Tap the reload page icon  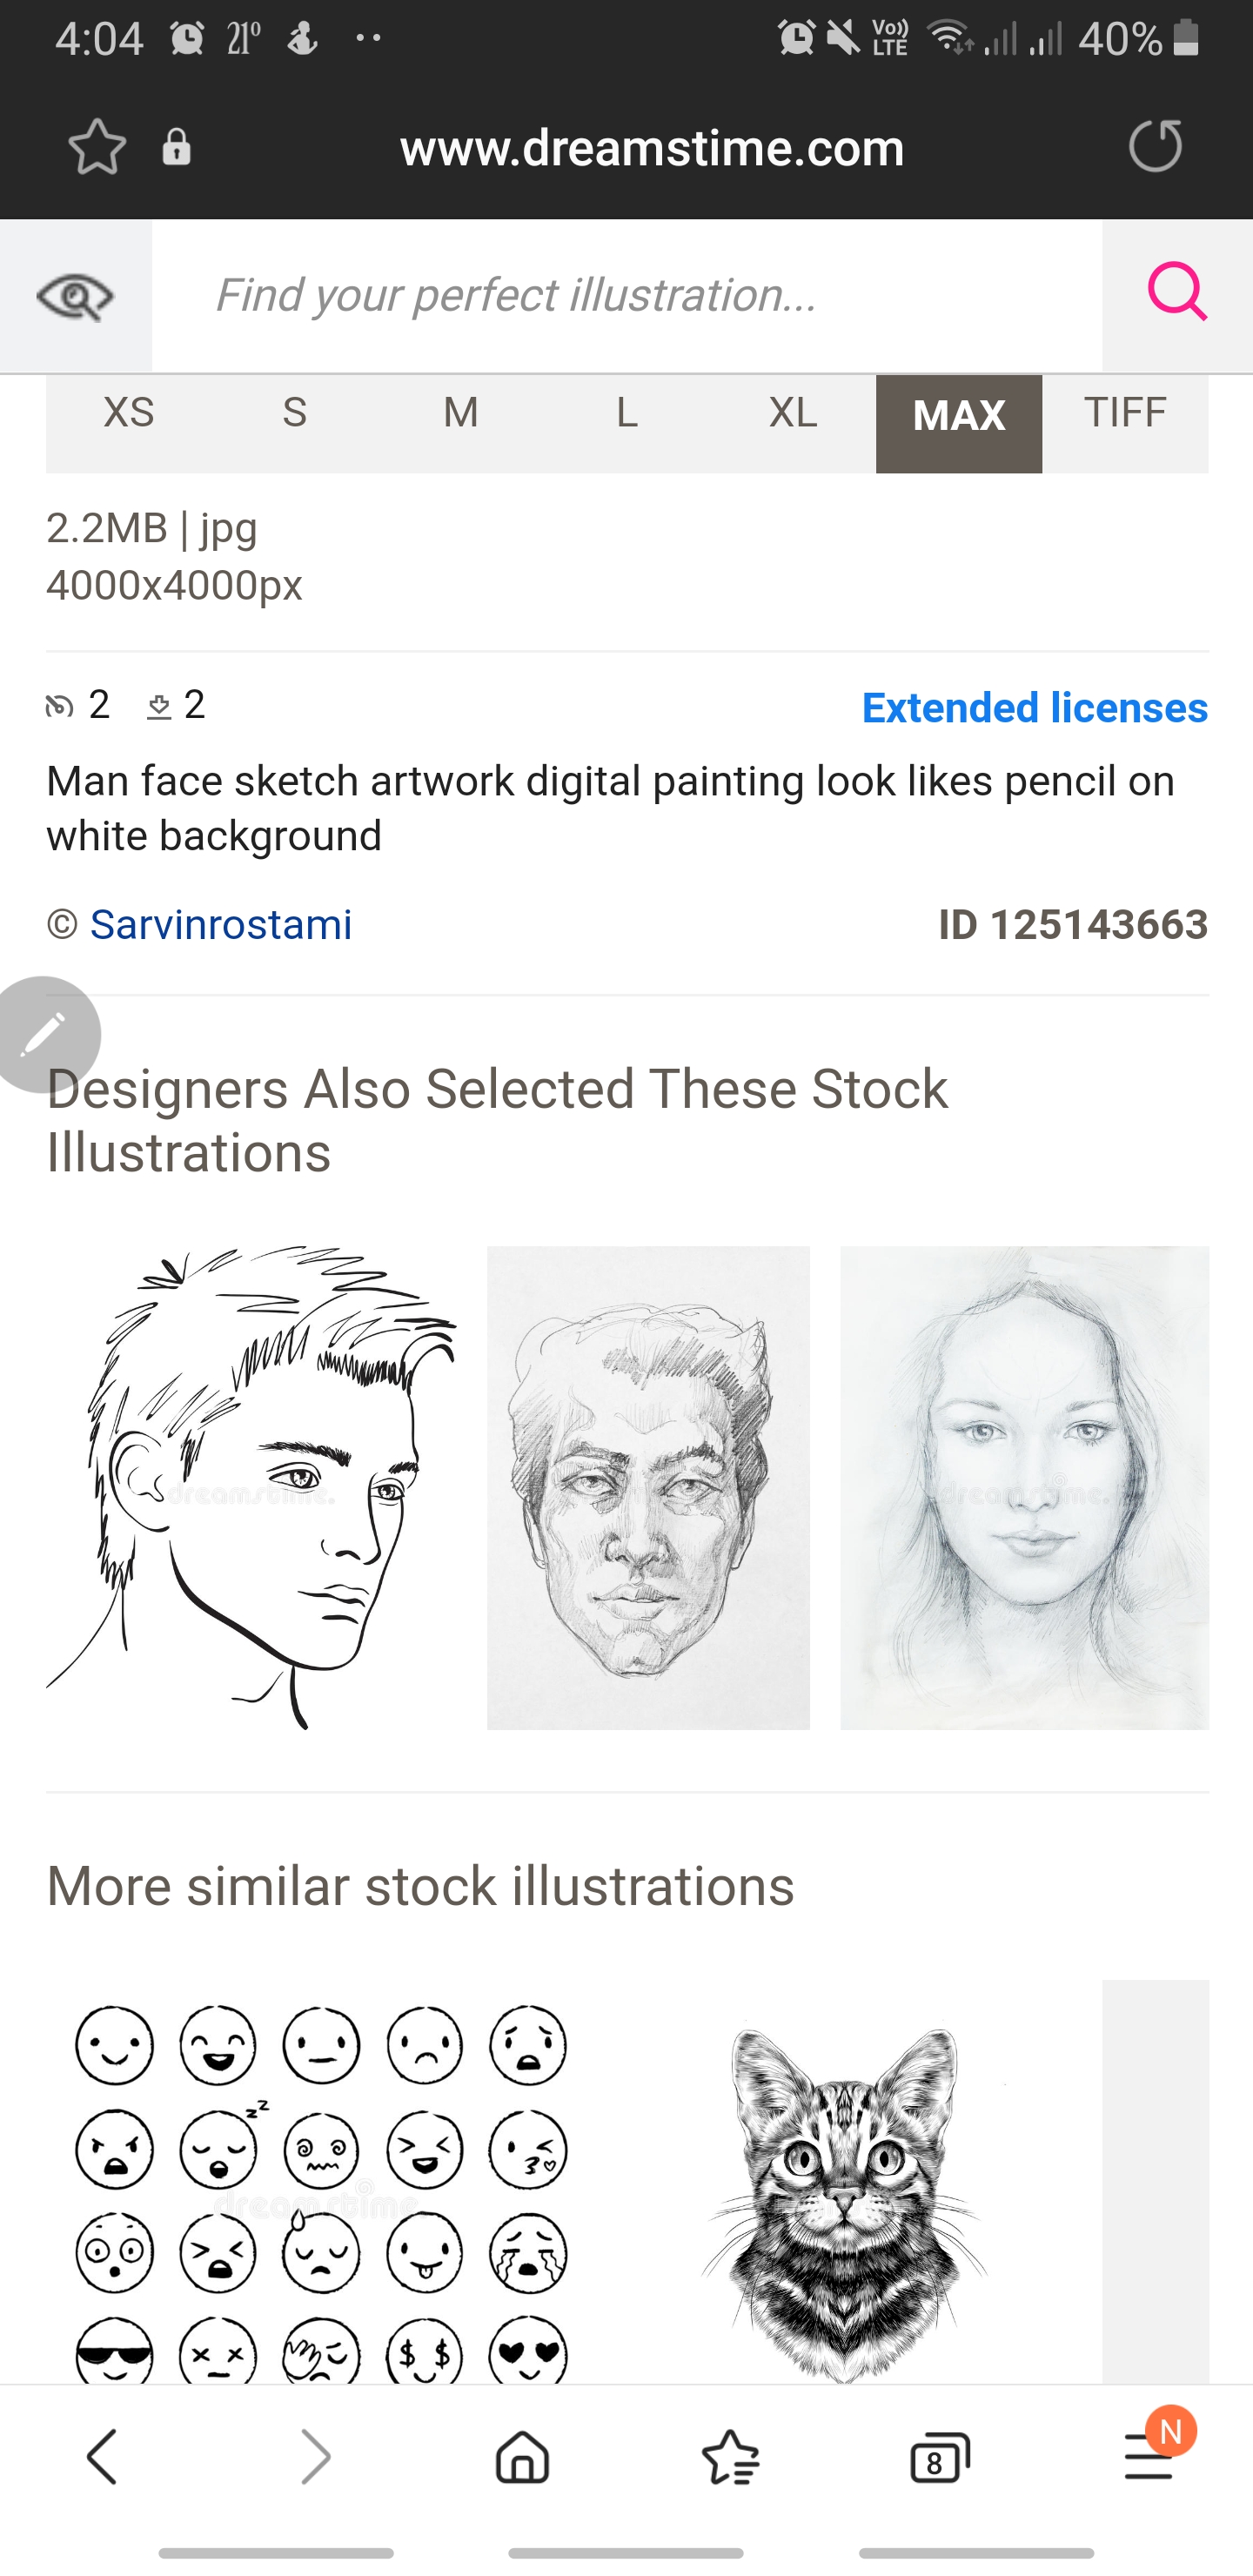1155,146
